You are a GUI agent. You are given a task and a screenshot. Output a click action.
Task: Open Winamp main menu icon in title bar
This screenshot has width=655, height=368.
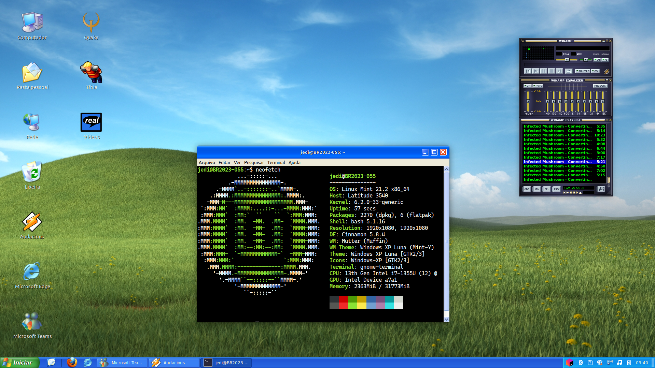tap(522, 41)
